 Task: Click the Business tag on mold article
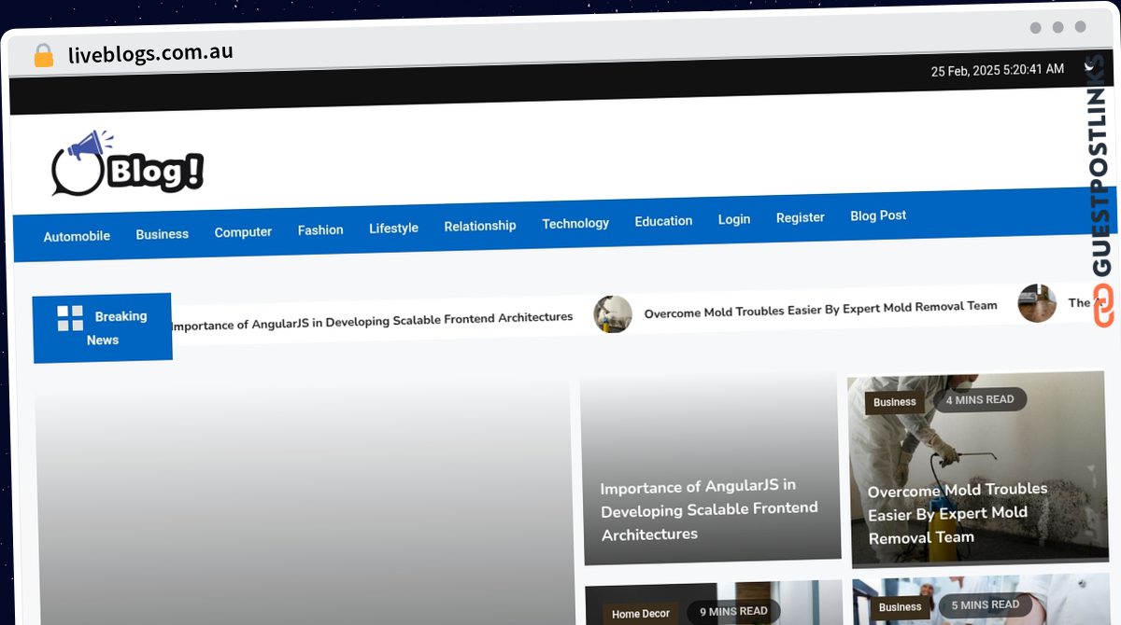[895, 402]
